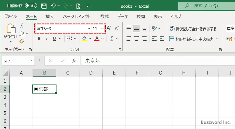This screenshot has height=129, width=235.
Task: Select cell B2 containing 東京都
Action: (x=44, y=89)
